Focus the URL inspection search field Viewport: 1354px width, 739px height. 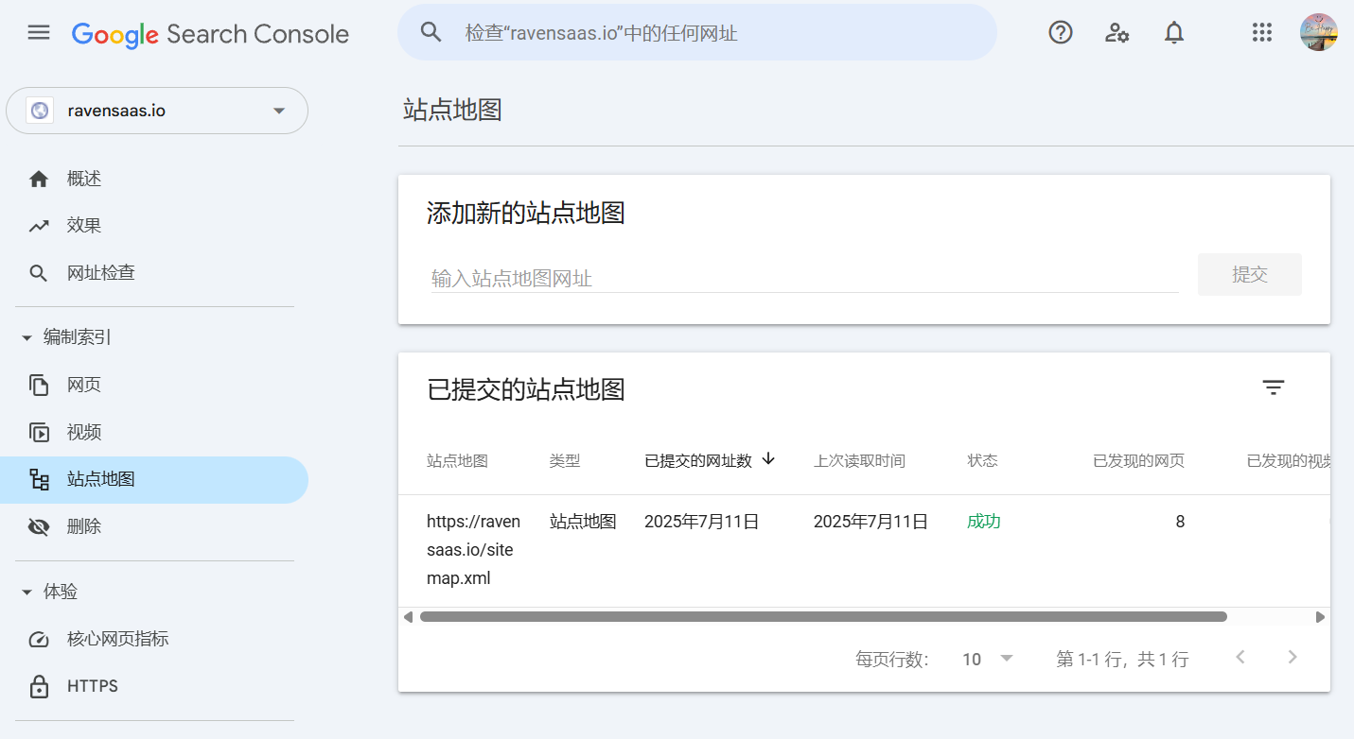pos(697,33)
